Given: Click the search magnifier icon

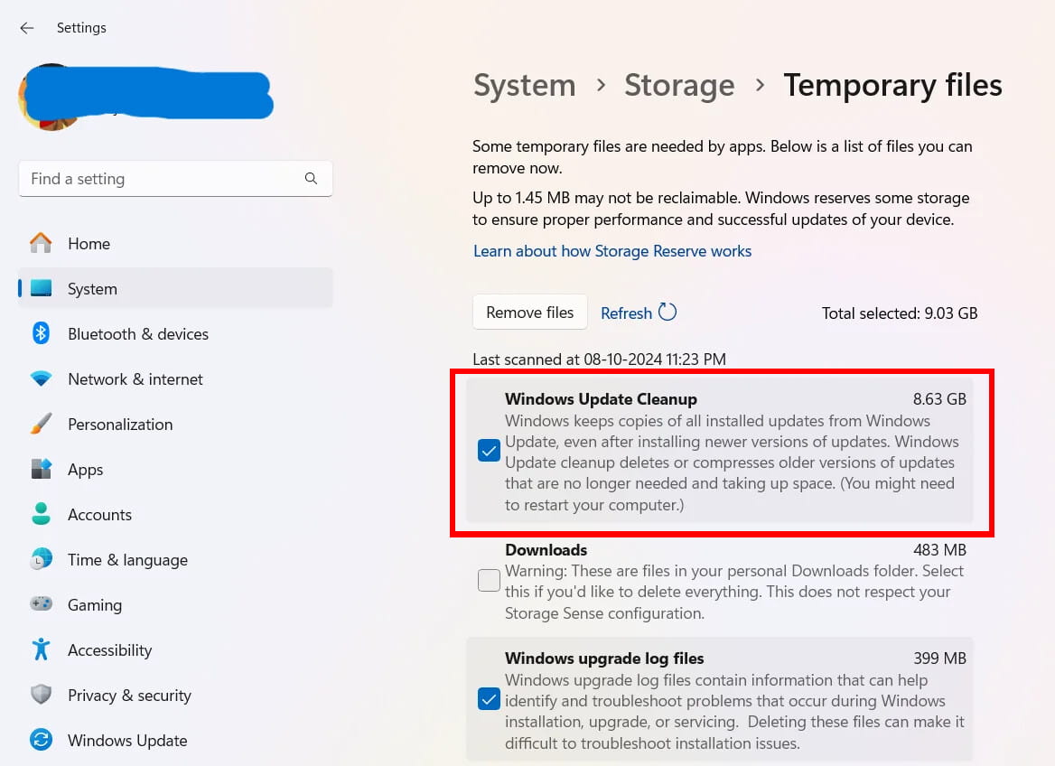Looking at the screenshot, I should click(x=311, y=178).
